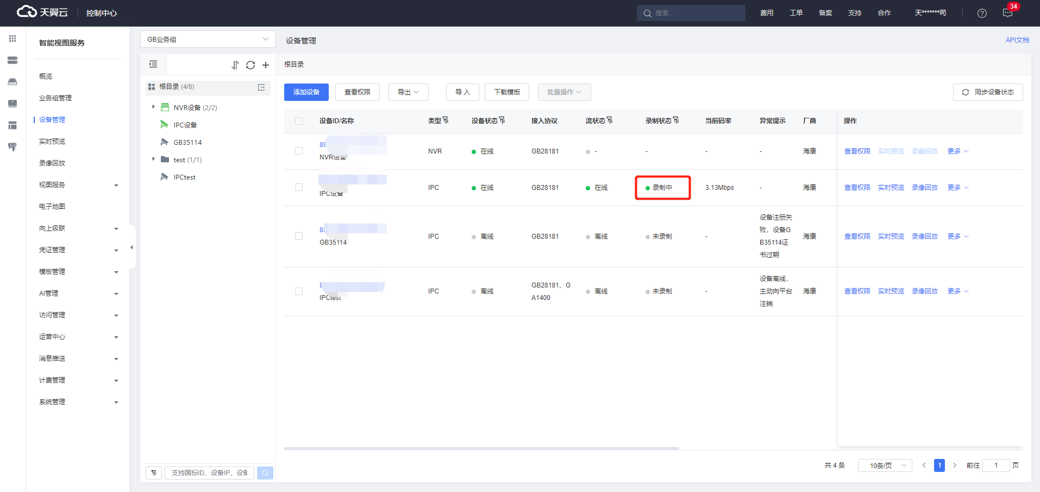The width and height of the screenshot is (1040, 492).
Task: Click the cloud host icon in left rail
Action: pos(12,82)
